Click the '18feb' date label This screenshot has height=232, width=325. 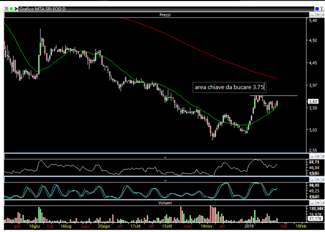point(301,226)
